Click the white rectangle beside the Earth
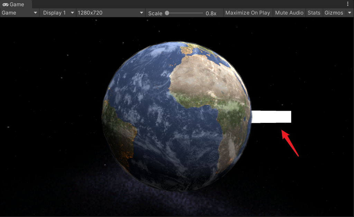Image resolution: width=354 pixels, height=217 pixels. coord(271,117)
